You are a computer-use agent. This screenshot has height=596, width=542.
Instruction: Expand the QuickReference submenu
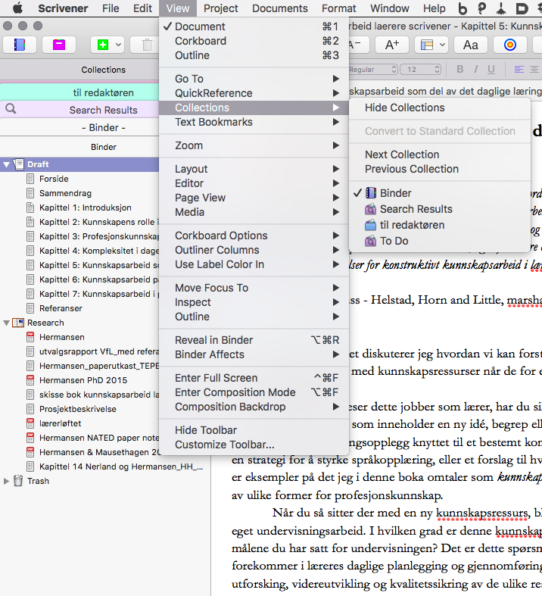(x=254, y=93)
